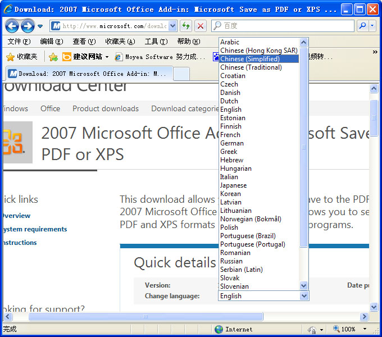The image size is (382, 337).
Task: Select Chinese (Simplified) language
Action: click(x=259, y=59)
